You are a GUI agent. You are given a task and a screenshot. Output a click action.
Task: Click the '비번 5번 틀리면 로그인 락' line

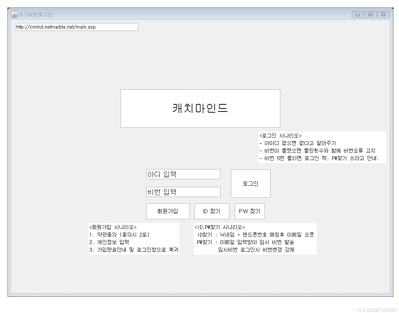click(x=319, y=158)
